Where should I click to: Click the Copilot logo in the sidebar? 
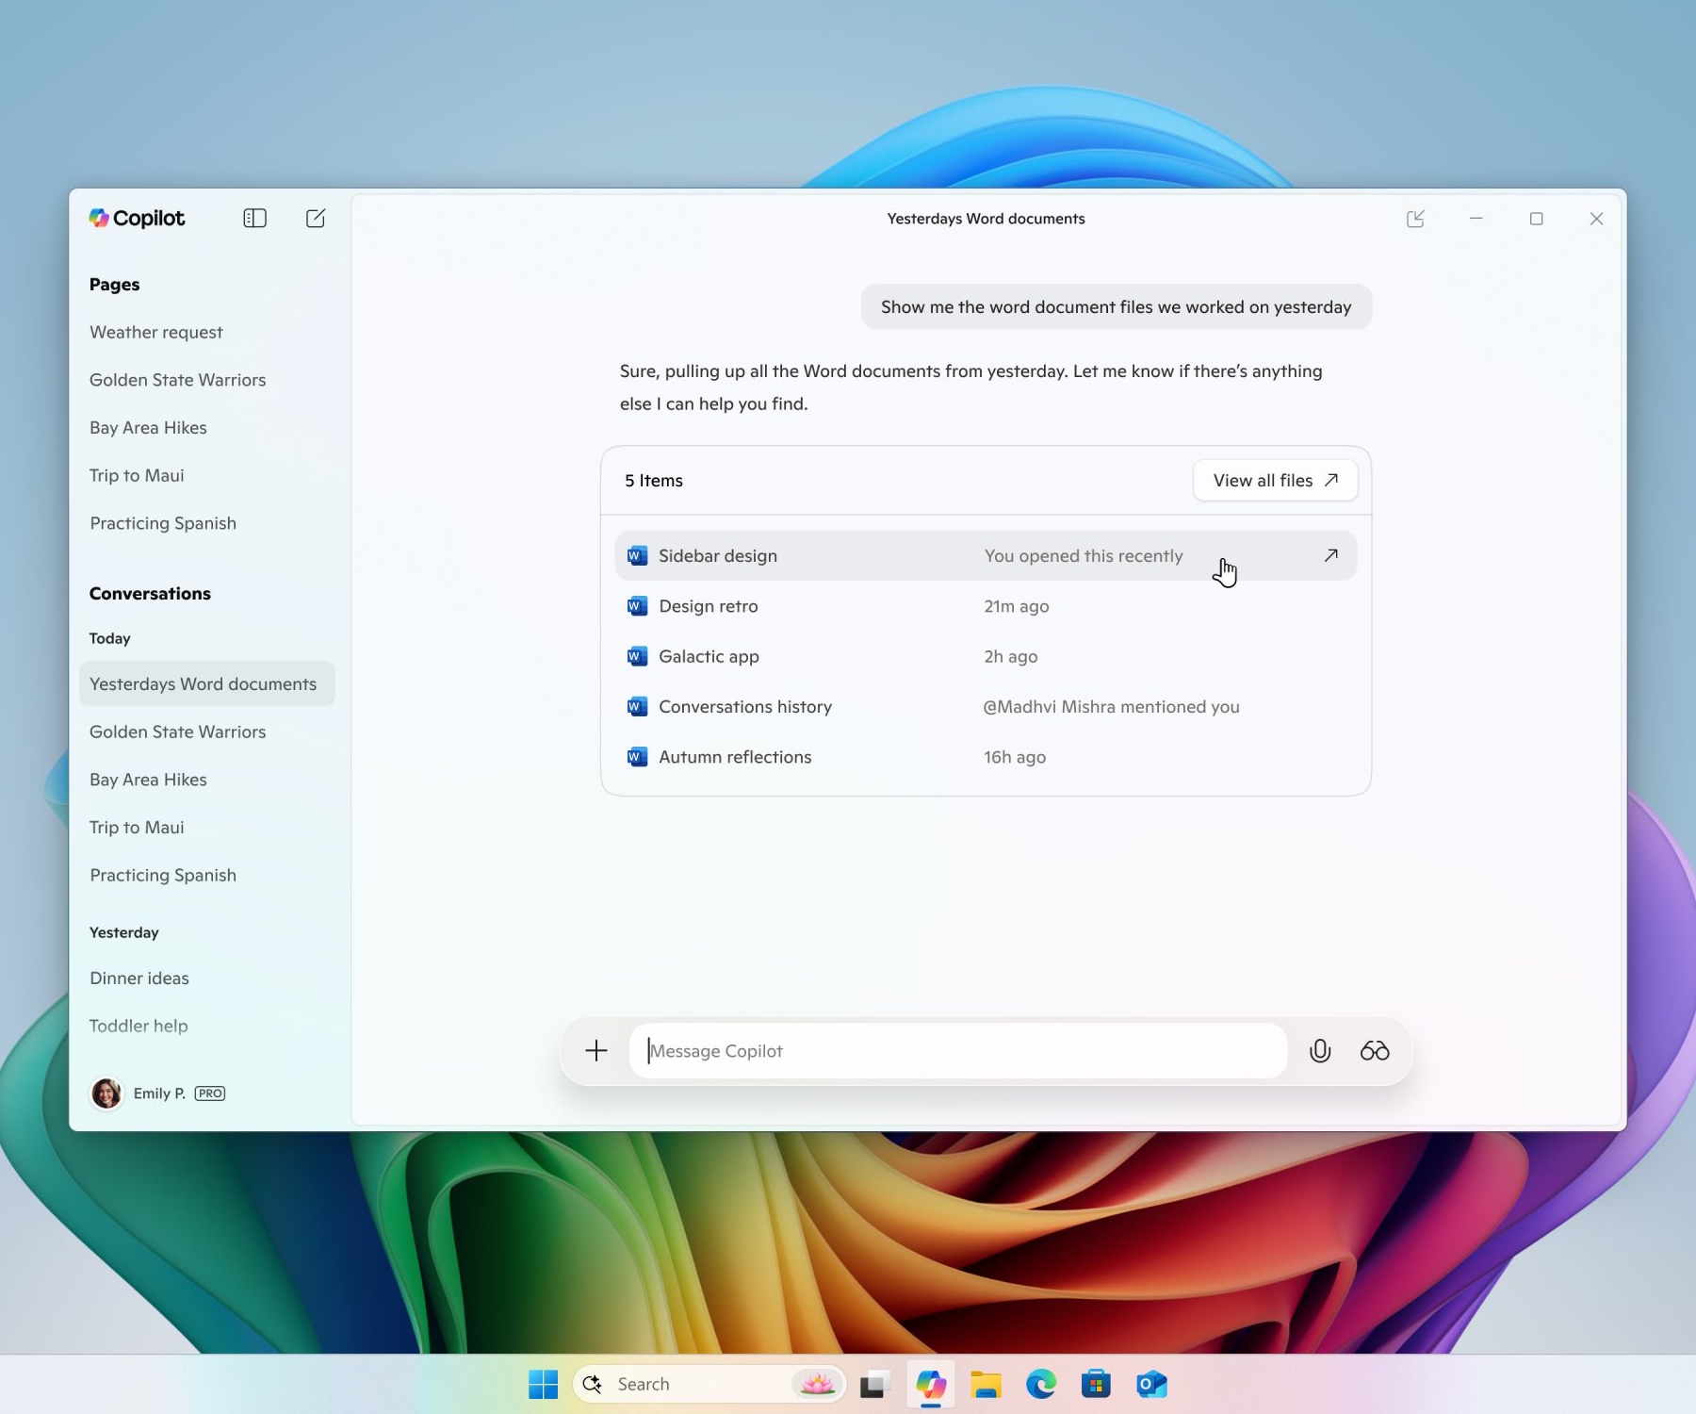[x=136, y=218]
